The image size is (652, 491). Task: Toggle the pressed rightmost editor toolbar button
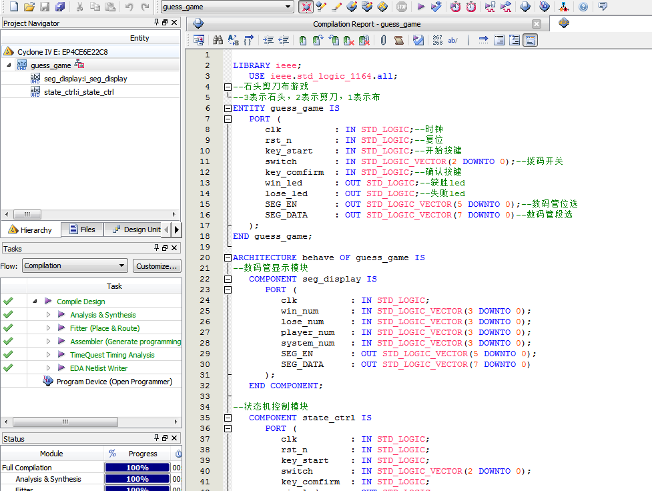530,40
